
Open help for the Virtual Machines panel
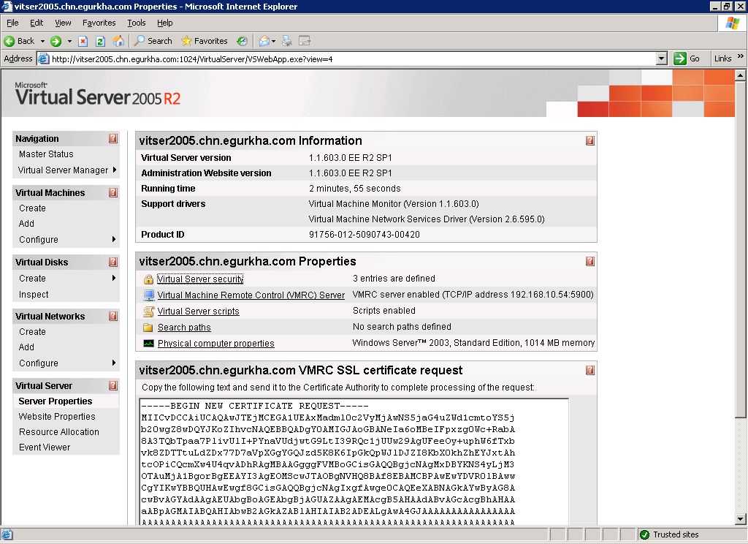click(x=113, y=192)
